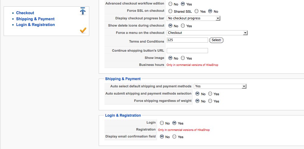
Task: Choose Yes for Force SSL on checkout
Action: coord(196,11)
